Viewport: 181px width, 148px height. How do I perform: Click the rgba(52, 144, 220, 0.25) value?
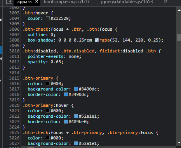coord(130,40)
